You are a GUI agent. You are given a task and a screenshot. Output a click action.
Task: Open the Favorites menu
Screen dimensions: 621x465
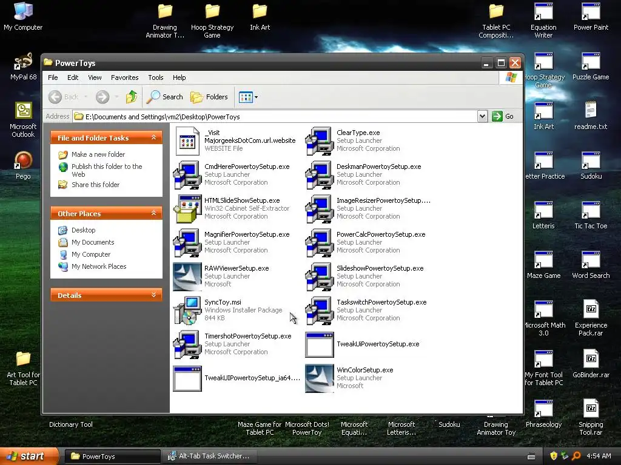click(x=125, y=77)
